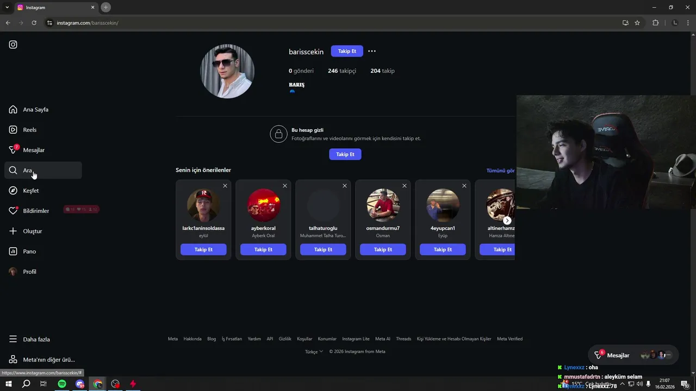Open Meta'nın diğer ürünleri menu
Image resolution: width=696 pixels, height=391 pixels.
tap(43, 360)
